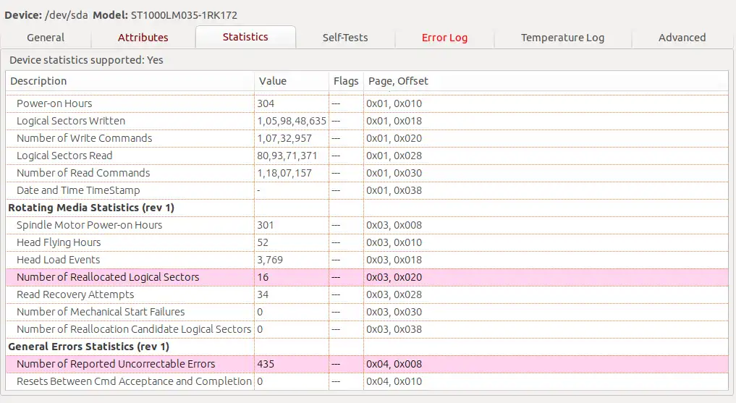Viewport: 736px width, 403px height.
Task: Select the Number of Write Commands row
Action: pyautogui.click(x=367, y=138)
